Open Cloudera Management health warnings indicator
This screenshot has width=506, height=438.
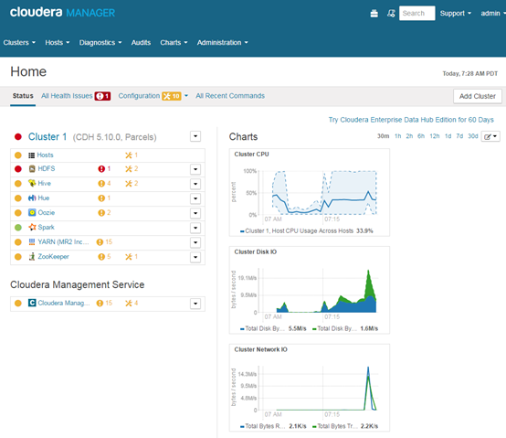104,303
